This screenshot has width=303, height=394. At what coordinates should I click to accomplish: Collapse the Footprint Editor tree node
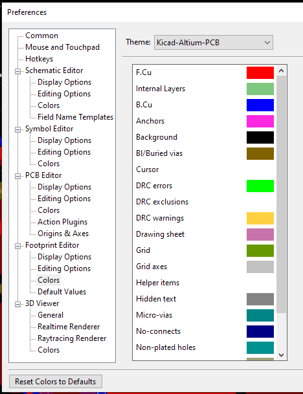tap(17, 246)
